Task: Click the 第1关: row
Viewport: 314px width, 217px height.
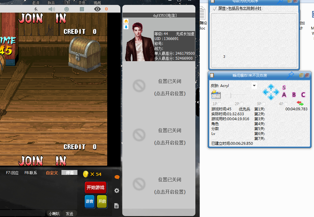Action: click(260, 109)
